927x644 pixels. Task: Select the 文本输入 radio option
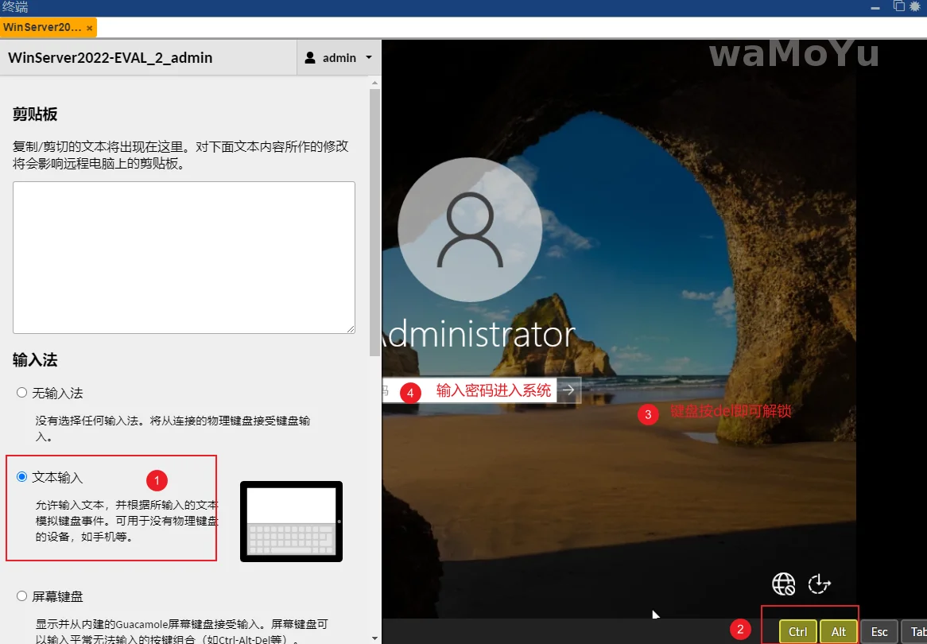(22, 477)
